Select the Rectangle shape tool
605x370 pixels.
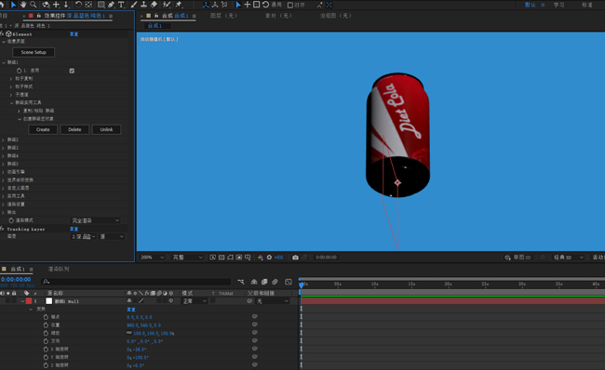[101, 5]
